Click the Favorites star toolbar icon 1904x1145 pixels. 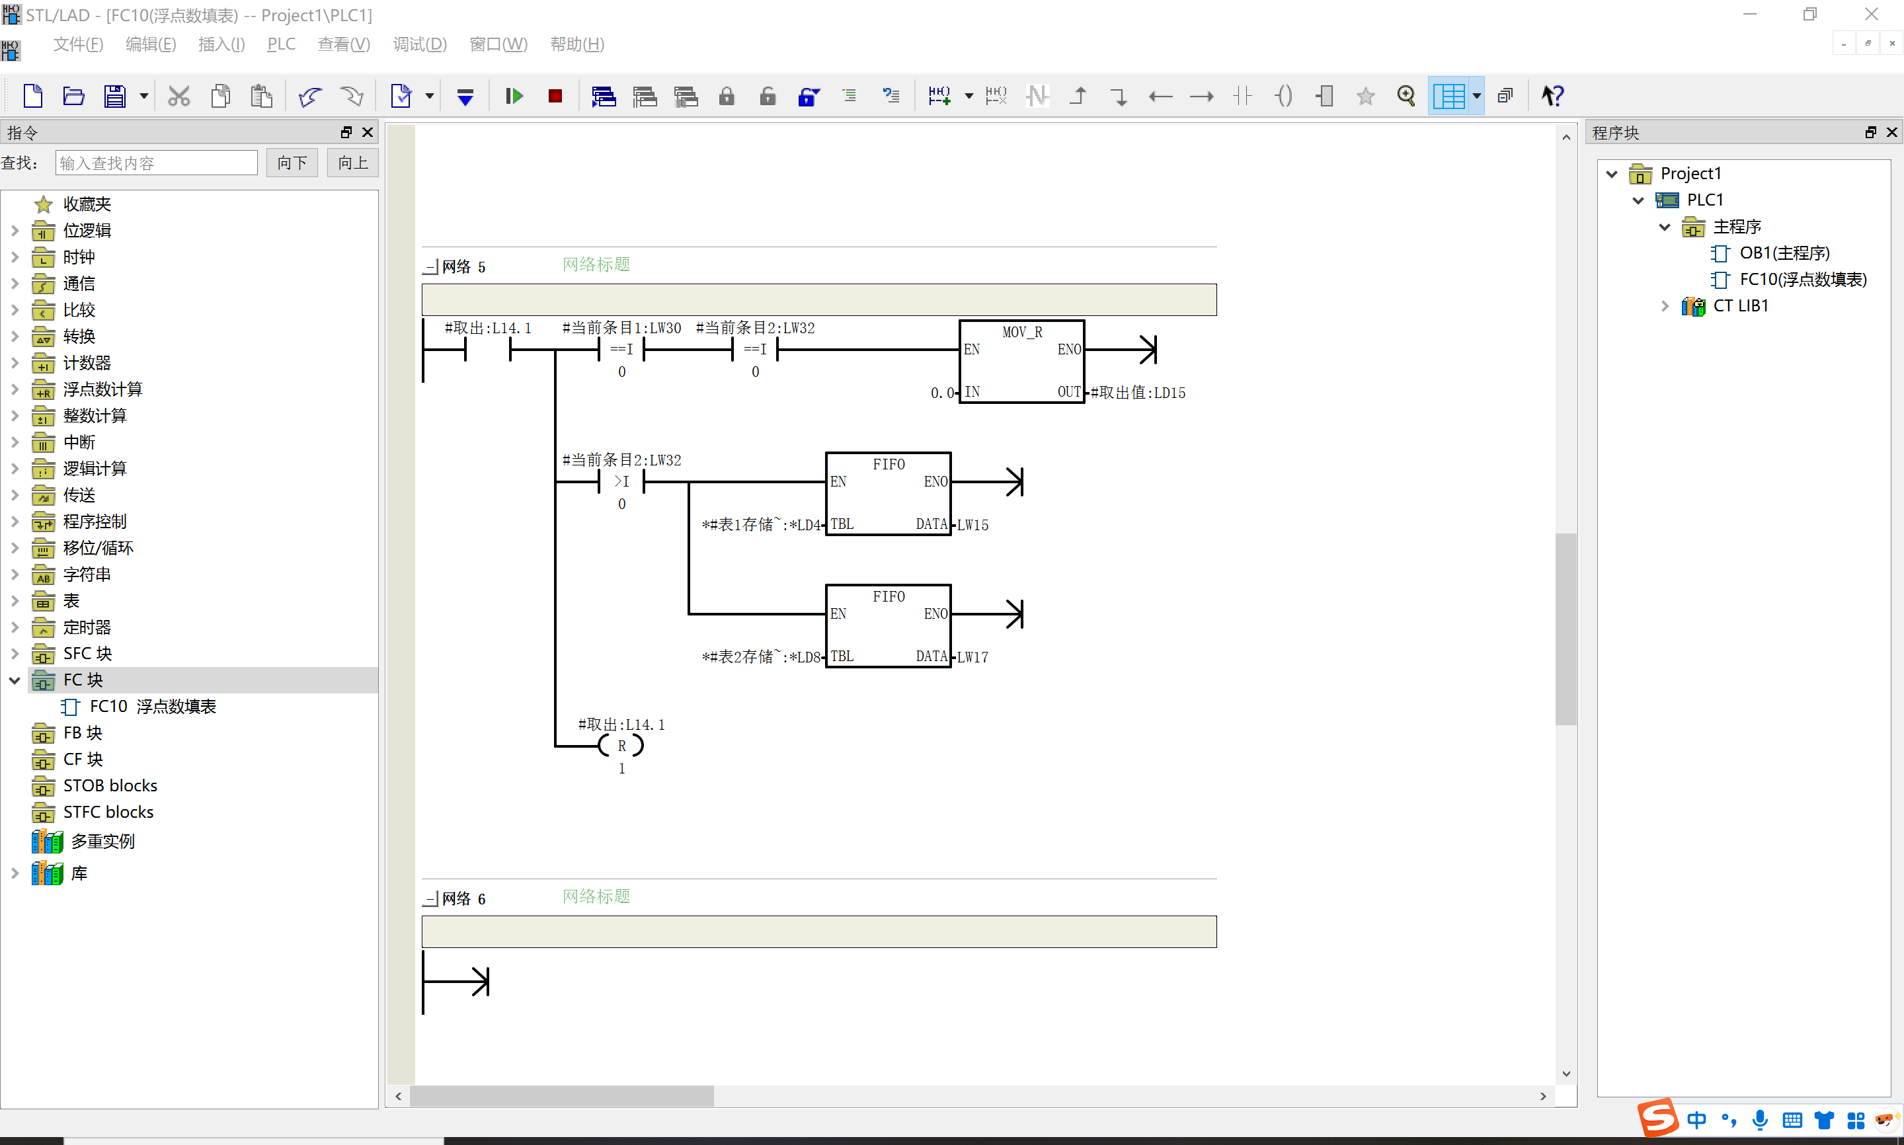[1365, 96]
